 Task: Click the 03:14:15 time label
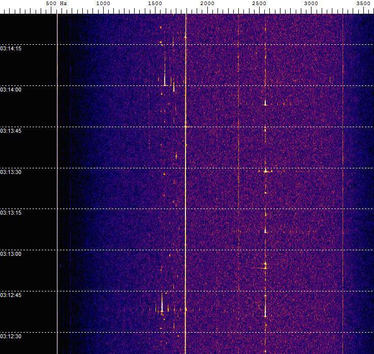tap(11, 48)
